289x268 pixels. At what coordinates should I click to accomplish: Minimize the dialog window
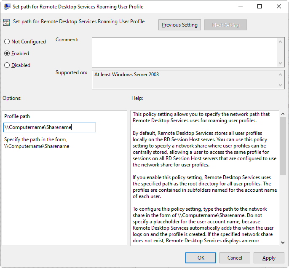(x=240, y=6)
